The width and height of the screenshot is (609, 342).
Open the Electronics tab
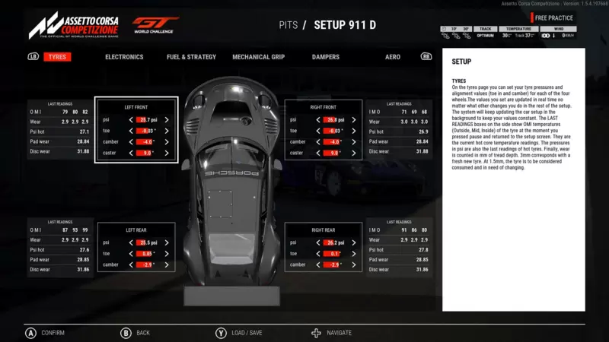[124, 57]
